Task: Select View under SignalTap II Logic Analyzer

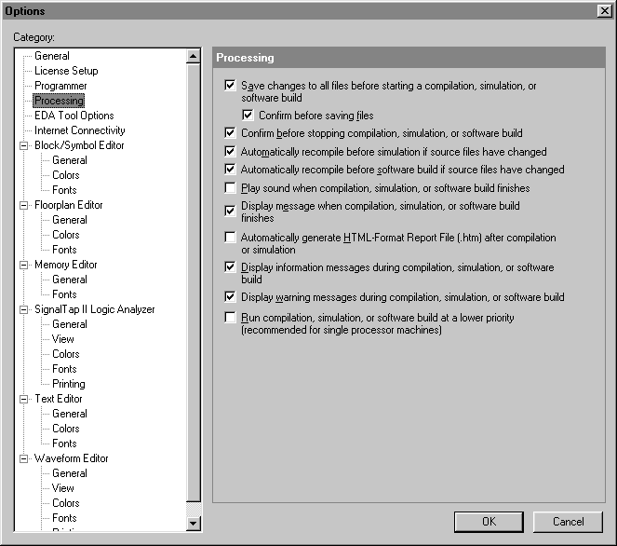Action: pos(63,339)
